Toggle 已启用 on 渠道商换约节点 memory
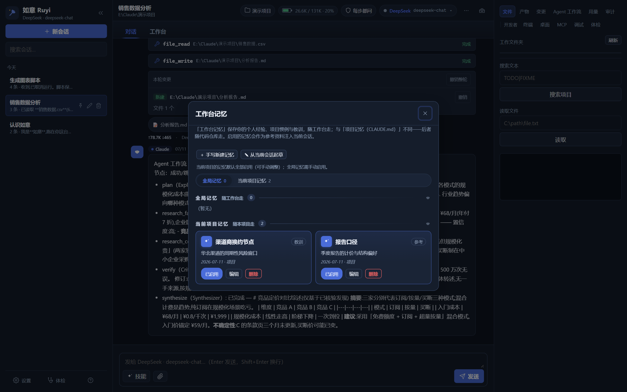This screenshot has height=392, width=627. pos(212,274)
